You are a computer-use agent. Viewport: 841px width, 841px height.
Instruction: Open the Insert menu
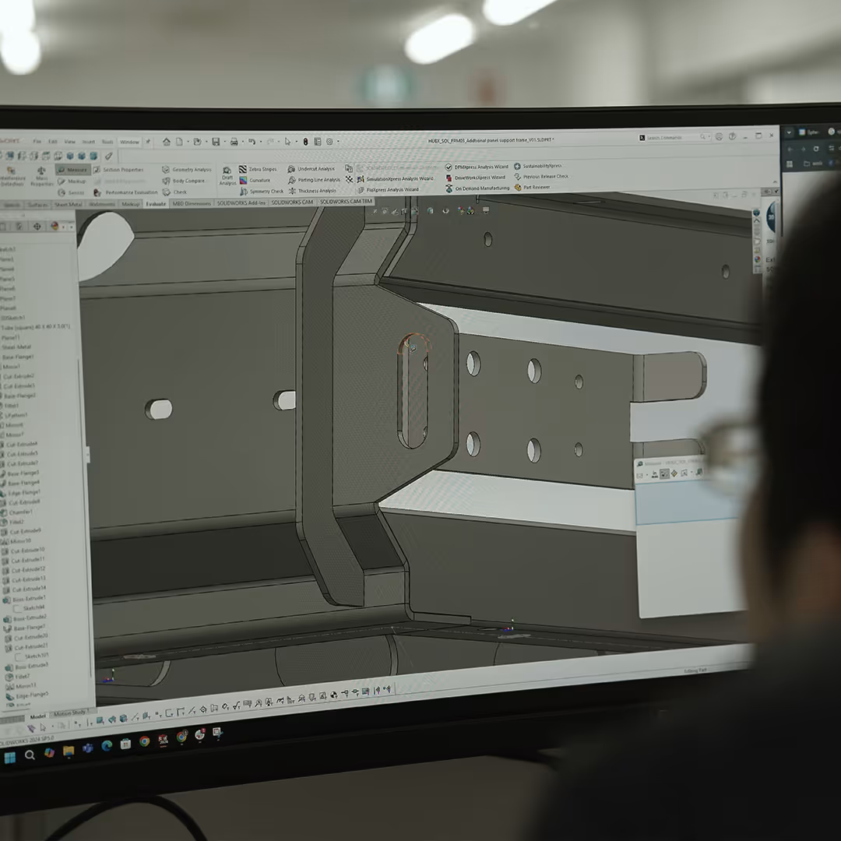[x=89, y=142]
